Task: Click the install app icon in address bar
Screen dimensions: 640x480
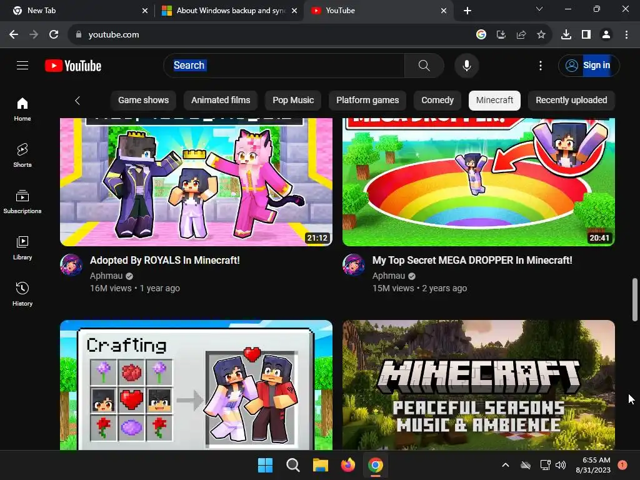Action: pos(501,35)
